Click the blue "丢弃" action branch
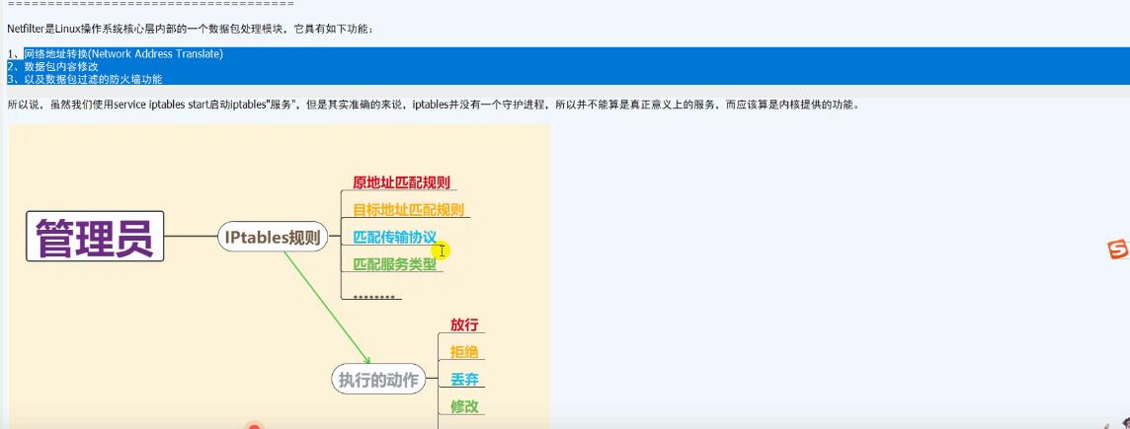 click(464, 379)
